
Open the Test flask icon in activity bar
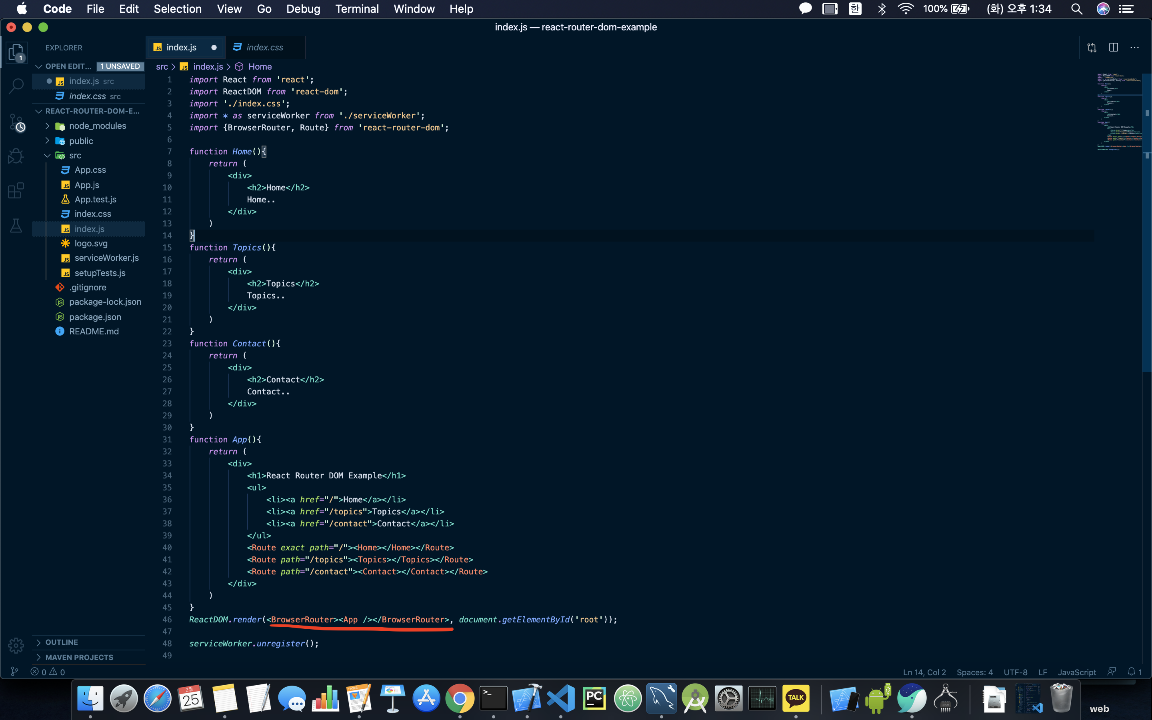coord(16,225)
